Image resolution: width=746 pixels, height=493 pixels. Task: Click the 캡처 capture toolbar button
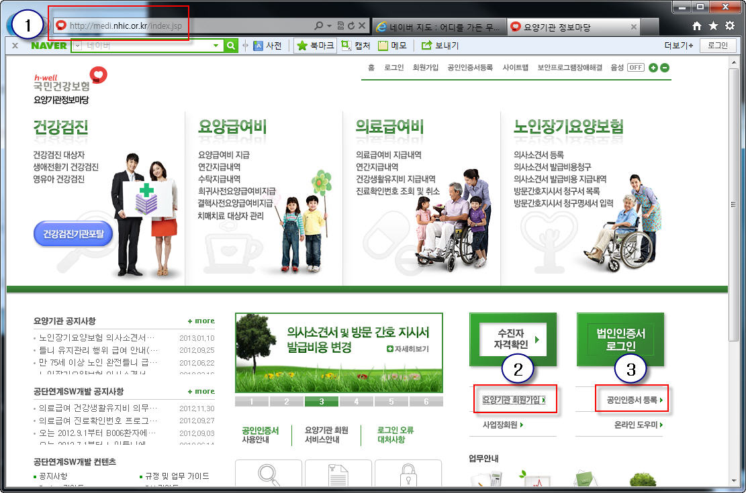tap(355, 46)
